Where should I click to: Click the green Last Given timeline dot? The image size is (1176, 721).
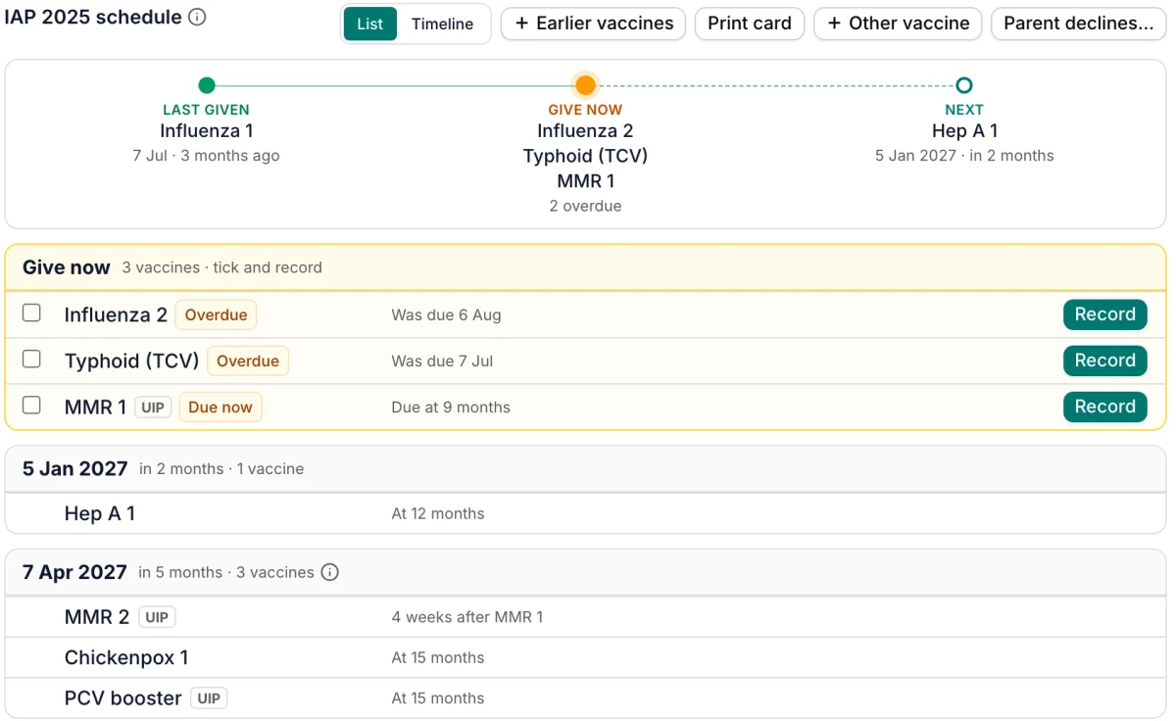click(207, 85)
